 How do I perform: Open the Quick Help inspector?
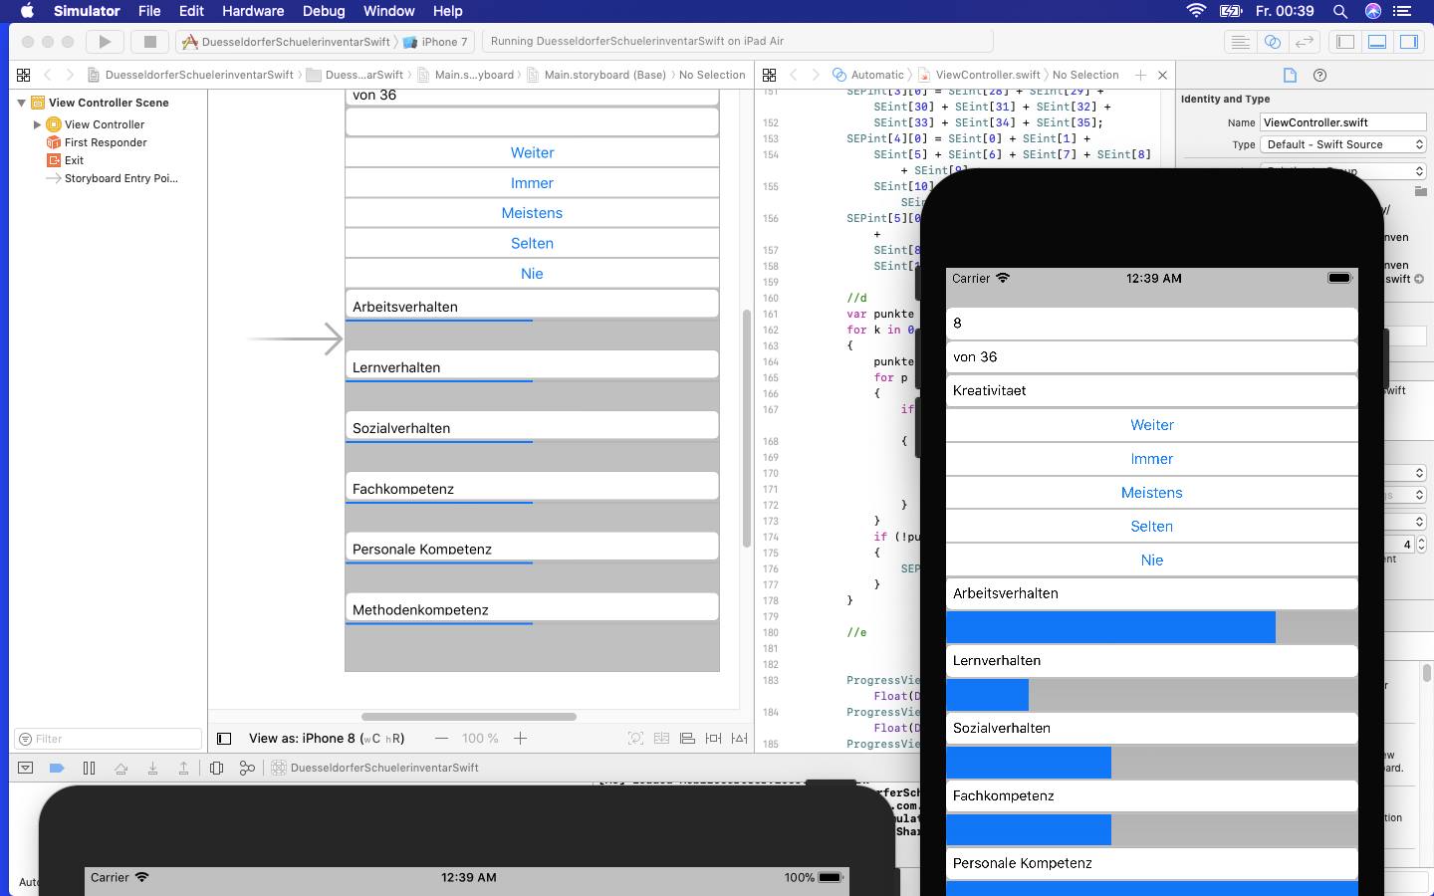1319,76
